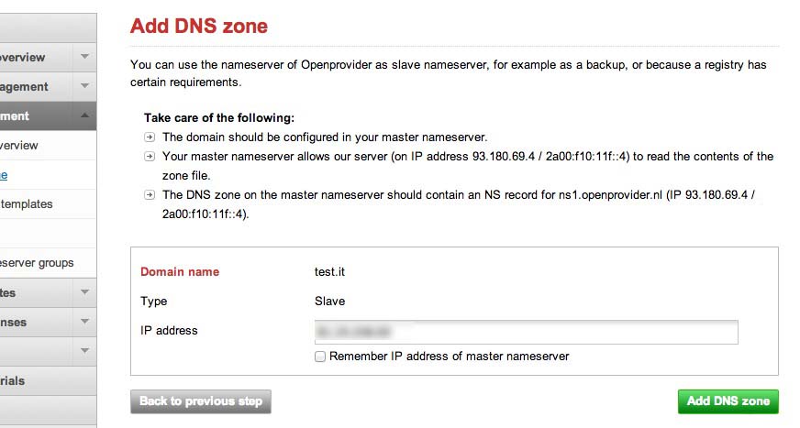Open the blue underlined sidebar link

(4, 175)
